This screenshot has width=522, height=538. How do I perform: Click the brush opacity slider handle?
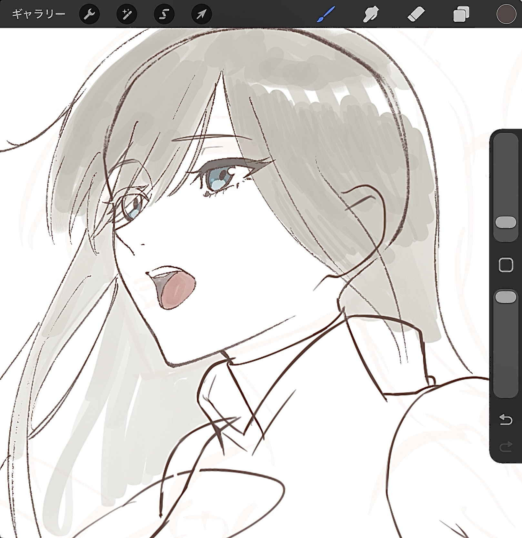point(506,297)
